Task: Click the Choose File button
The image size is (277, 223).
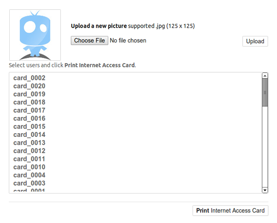Action: pos(90,41)
